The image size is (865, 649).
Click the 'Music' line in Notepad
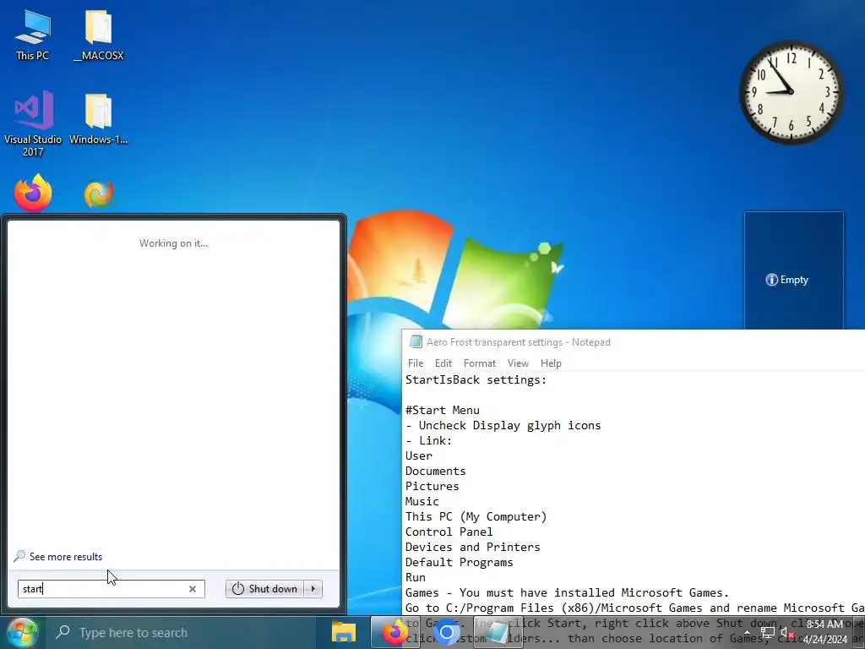point(422,501)
